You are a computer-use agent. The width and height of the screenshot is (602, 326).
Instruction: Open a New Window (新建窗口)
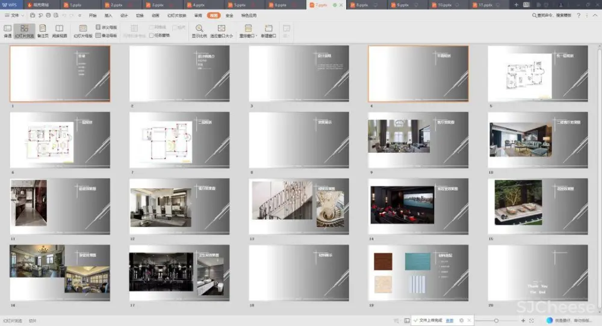(268, 31)
